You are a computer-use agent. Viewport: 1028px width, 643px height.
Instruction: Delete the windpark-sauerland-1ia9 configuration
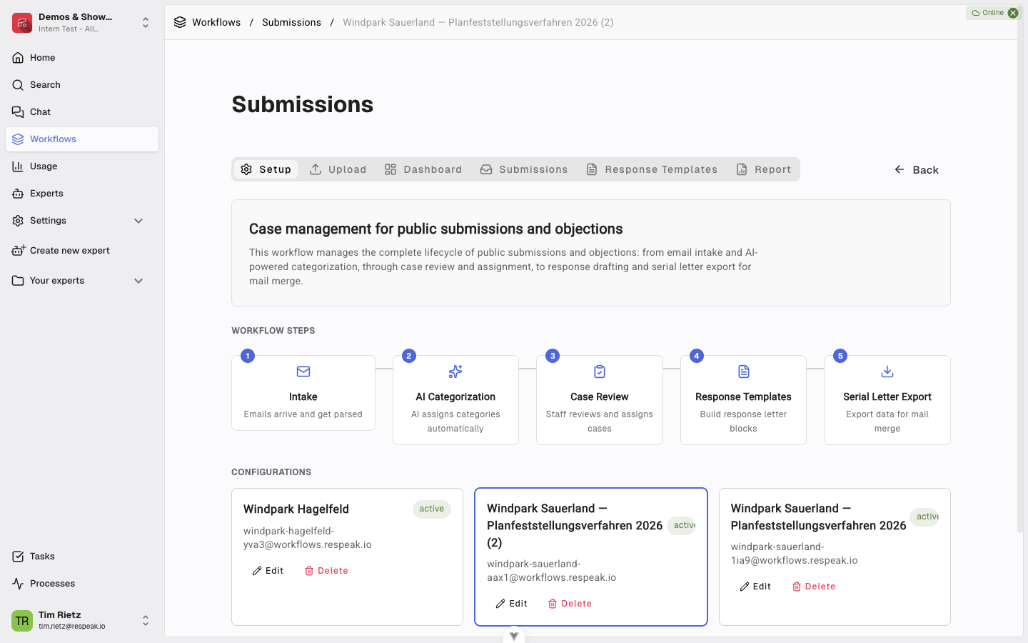click(x=814, y=587)
